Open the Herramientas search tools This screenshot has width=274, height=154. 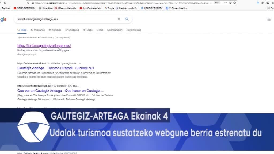(134, 30)
